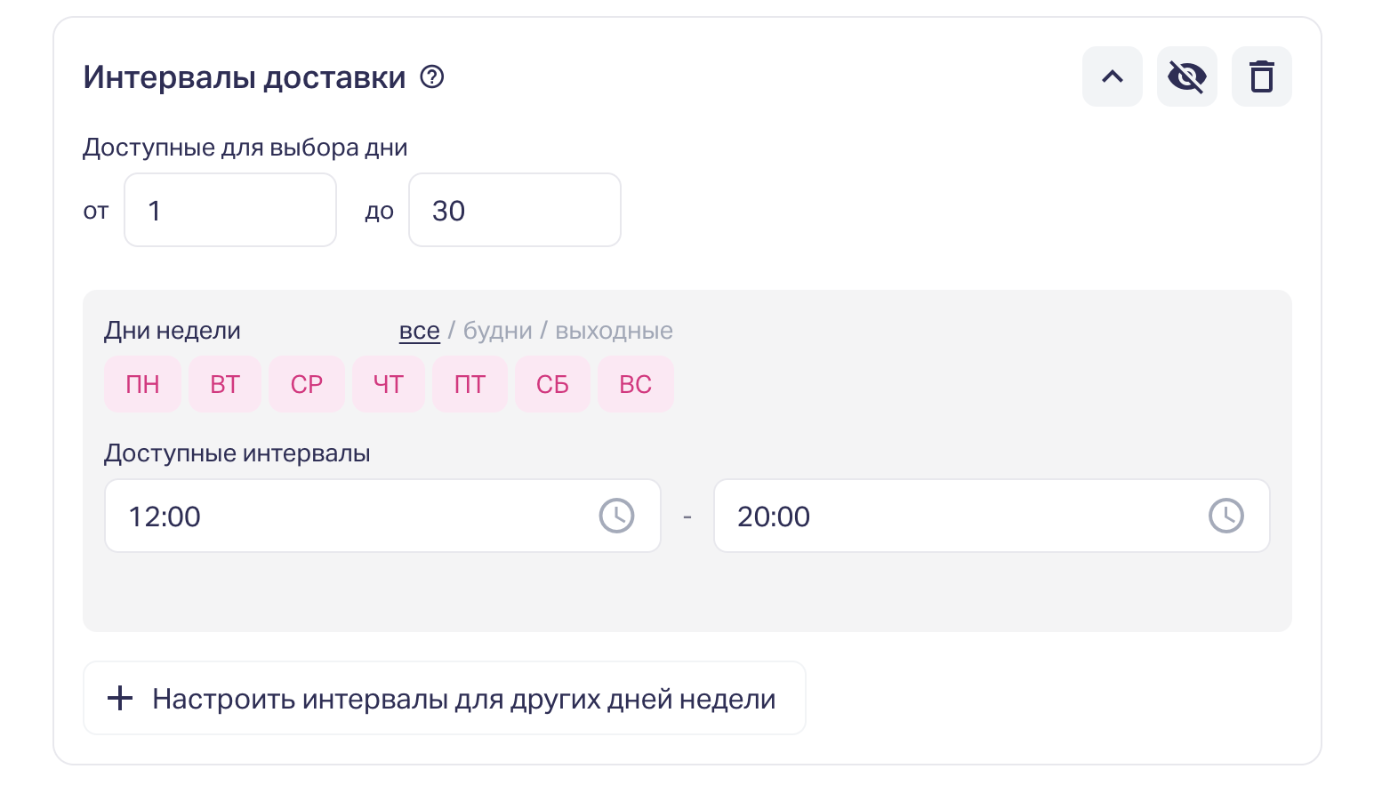The height and width of the screenshot is (785, 1374).
Task: Select the 'будни' weekdays filter link
Action: (x=498, y=331)
